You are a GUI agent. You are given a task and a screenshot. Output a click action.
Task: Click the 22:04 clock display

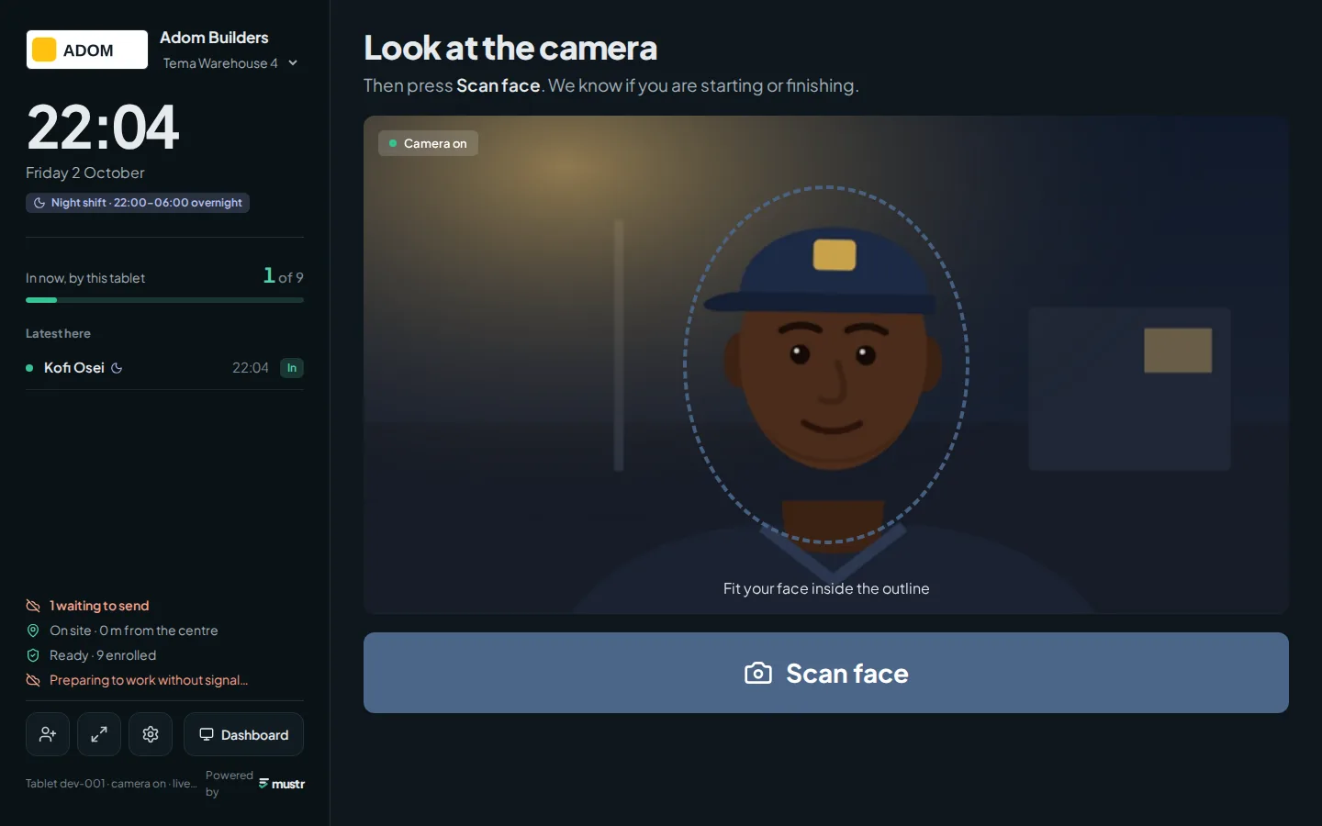click(x=103, y=127)
